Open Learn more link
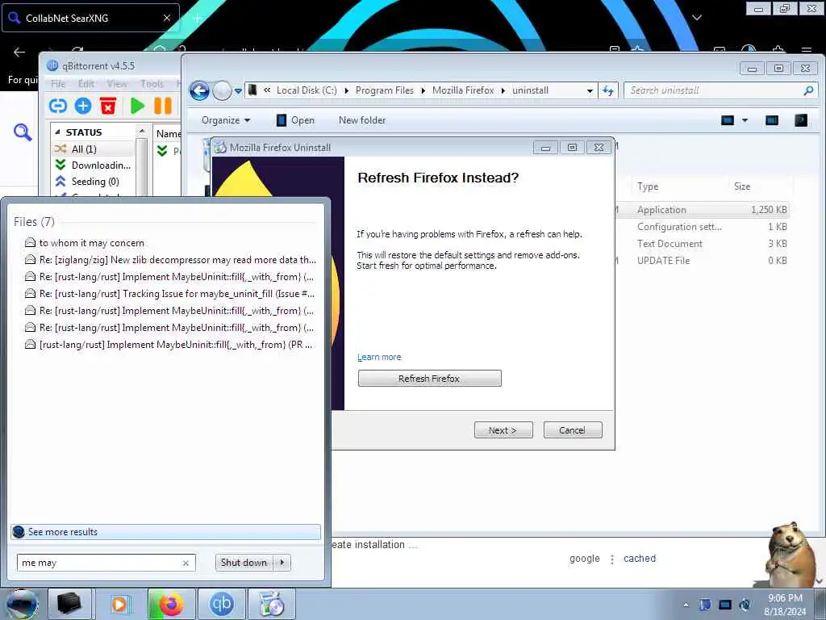826x620 pixels. pyautogui.click(x=379, y=357)
